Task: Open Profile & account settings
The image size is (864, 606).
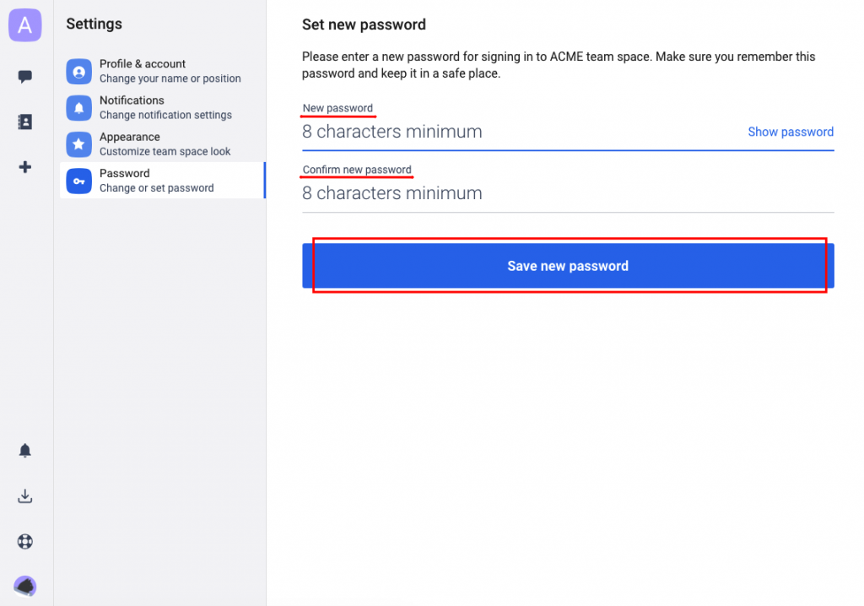Action: coord(160,71)
